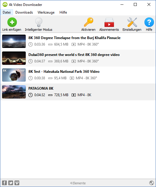Screen dimensions: 156x187
Task: Open Abonnements subscriptions icon
Action: tap(109, 22)
